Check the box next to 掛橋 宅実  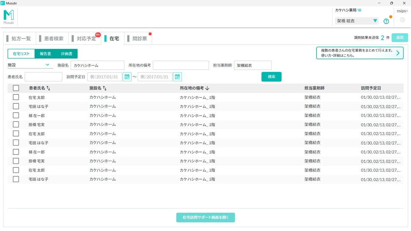(16, 124)
